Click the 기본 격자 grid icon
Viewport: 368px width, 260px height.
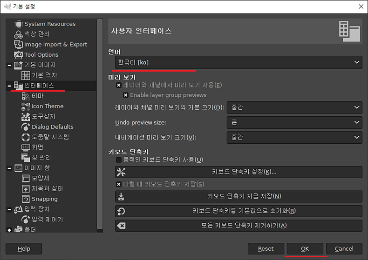26,75
